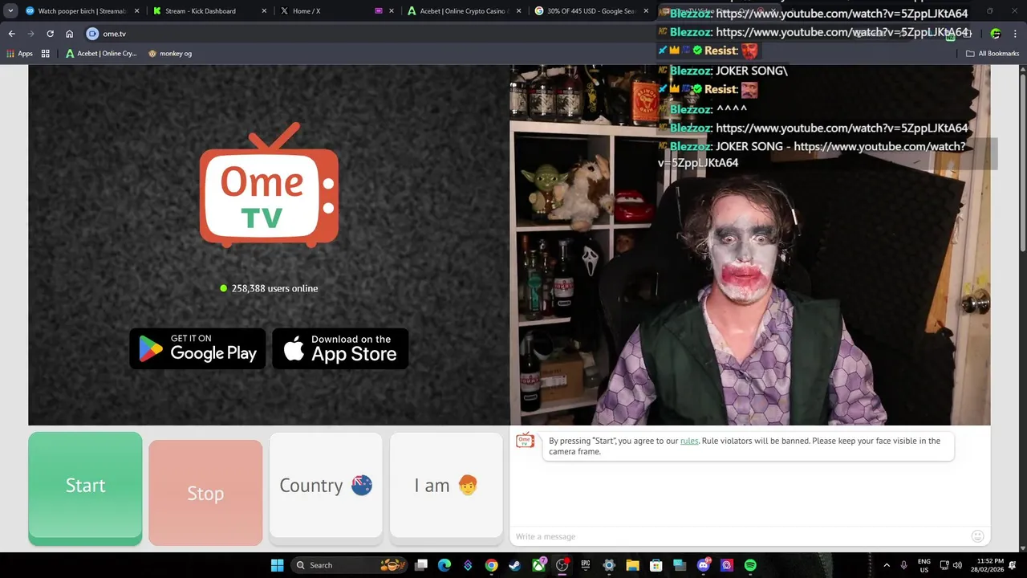The image size is (1027, 578).
Task: Open Microsoft Store from the taskbar
Action: pos(656,565)
